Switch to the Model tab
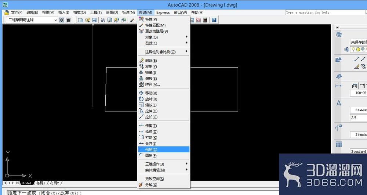 pos(27,183)
